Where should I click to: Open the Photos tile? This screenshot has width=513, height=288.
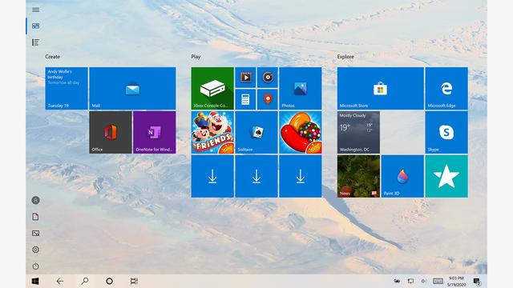tap(301, 88)
